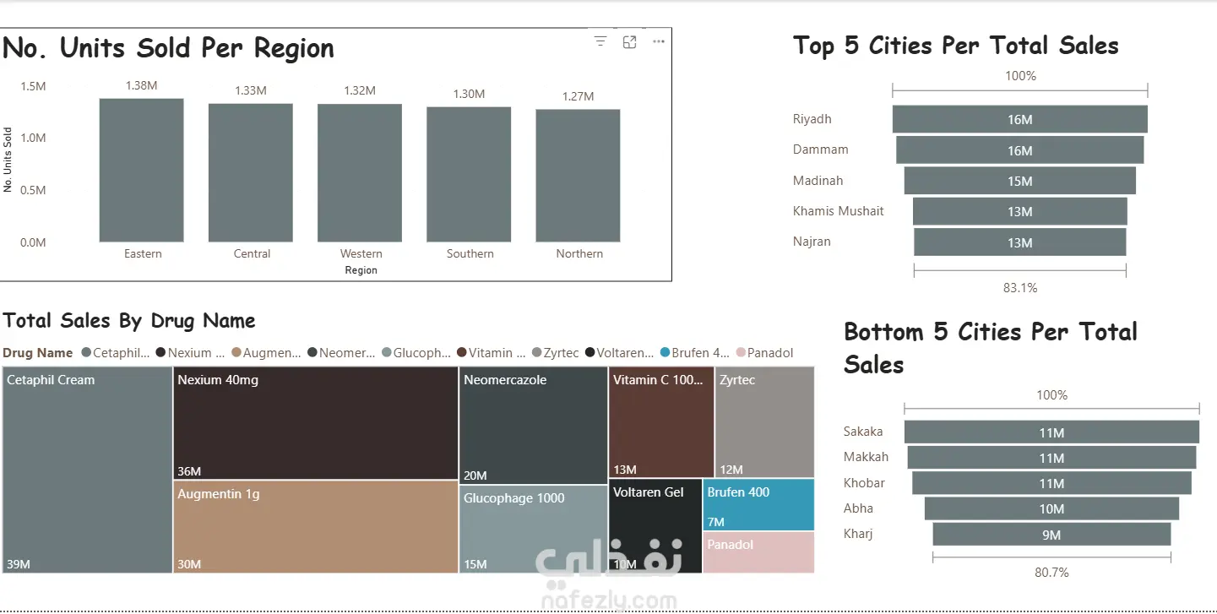This screenshot has height=614, width=1217.
Task: Select the Central region bar
Action: point(251,173)
